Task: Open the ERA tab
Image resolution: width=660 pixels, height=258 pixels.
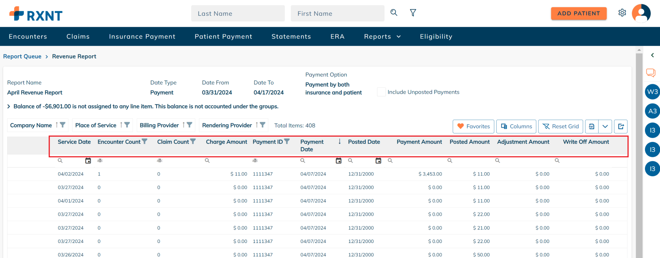Action: pos(337,36)
